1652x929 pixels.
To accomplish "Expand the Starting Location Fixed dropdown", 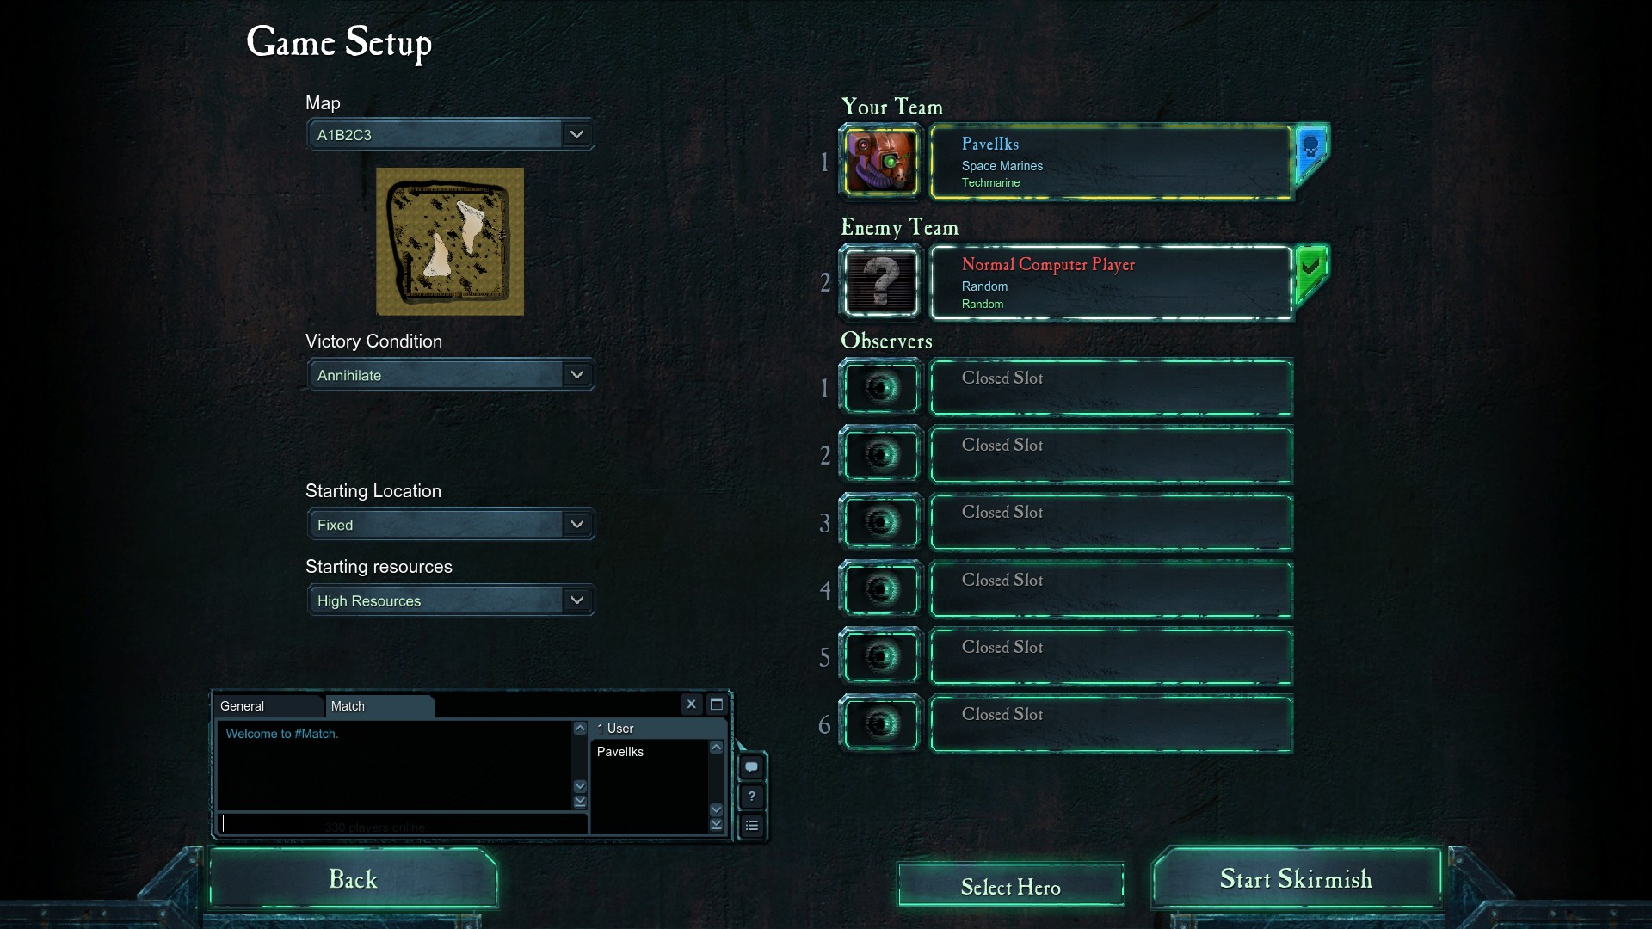I will (x=451, y=525).
